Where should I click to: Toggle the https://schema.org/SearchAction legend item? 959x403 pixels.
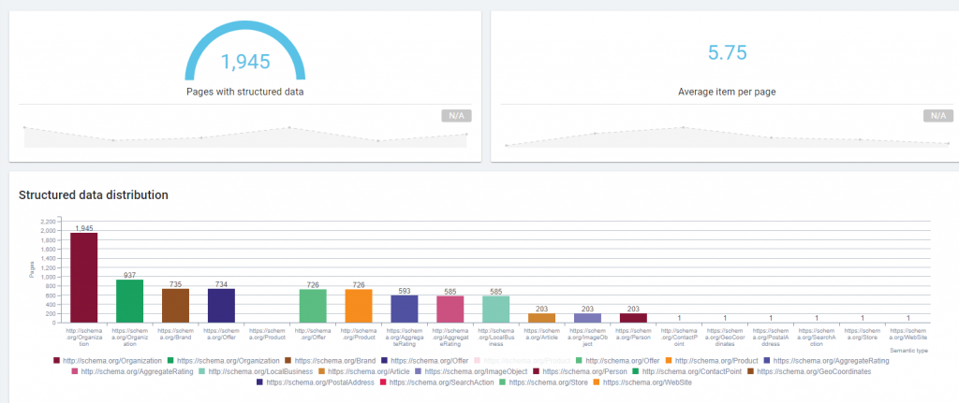coord(434,382)
